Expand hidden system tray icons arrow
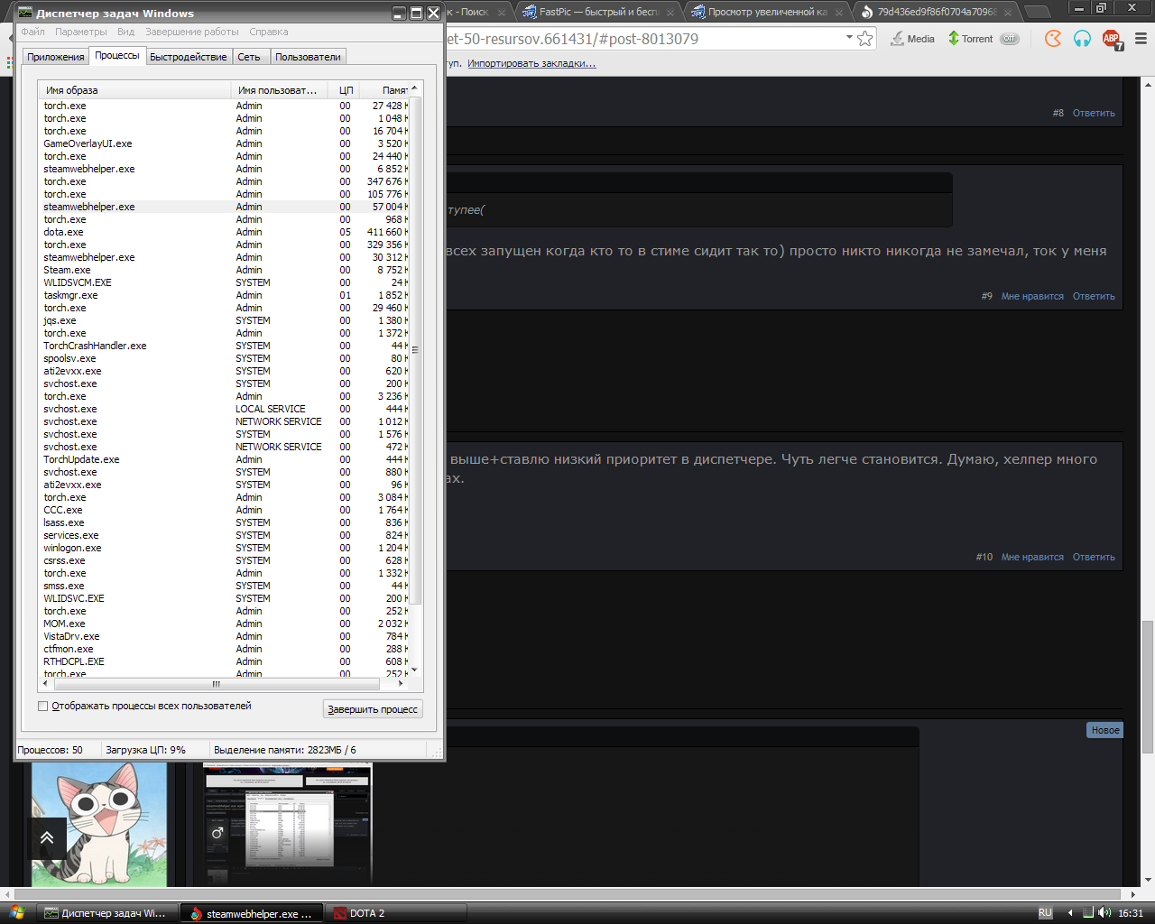This screenshot has width=1155, height=924. (x=1070, y=913)
